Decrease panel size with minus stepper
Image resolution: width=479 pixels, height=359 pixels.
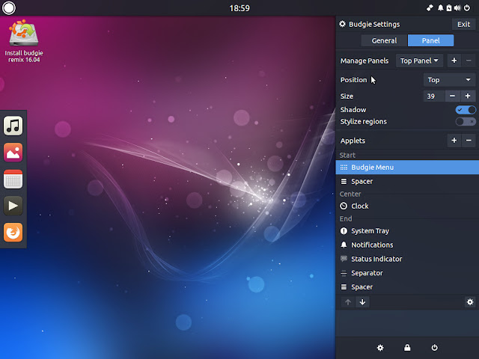pos(452,96)
